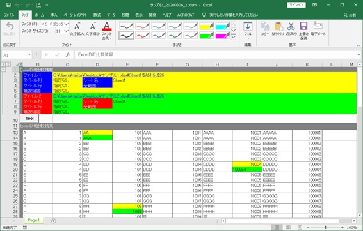Open the ファイル1 path hyperlink
This screenshot has width=363, height=231.
click(108, 75)
